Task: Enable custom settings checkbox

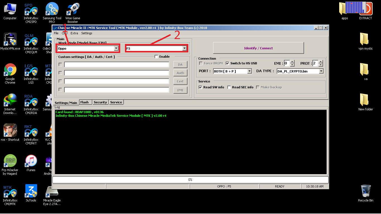Action: [156, 57]
